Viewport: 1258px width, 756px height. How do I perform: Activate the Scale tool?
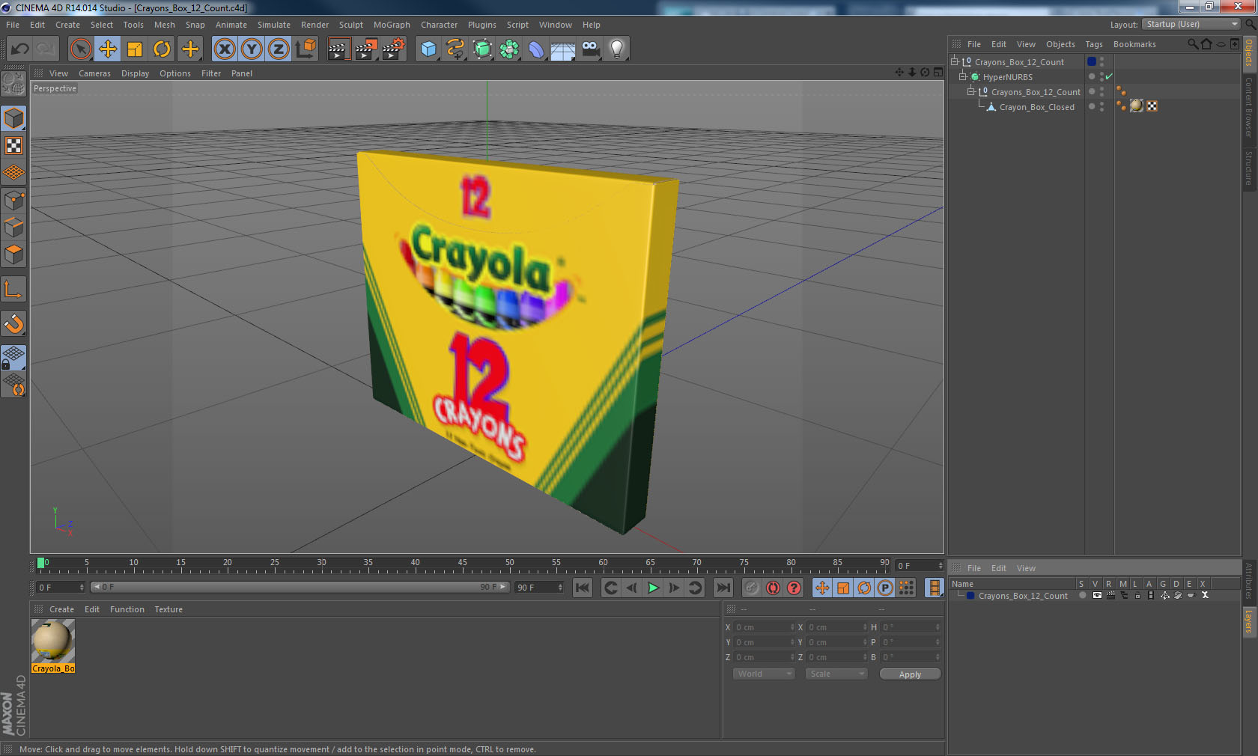pyautogui.click(x=135, y=49)
